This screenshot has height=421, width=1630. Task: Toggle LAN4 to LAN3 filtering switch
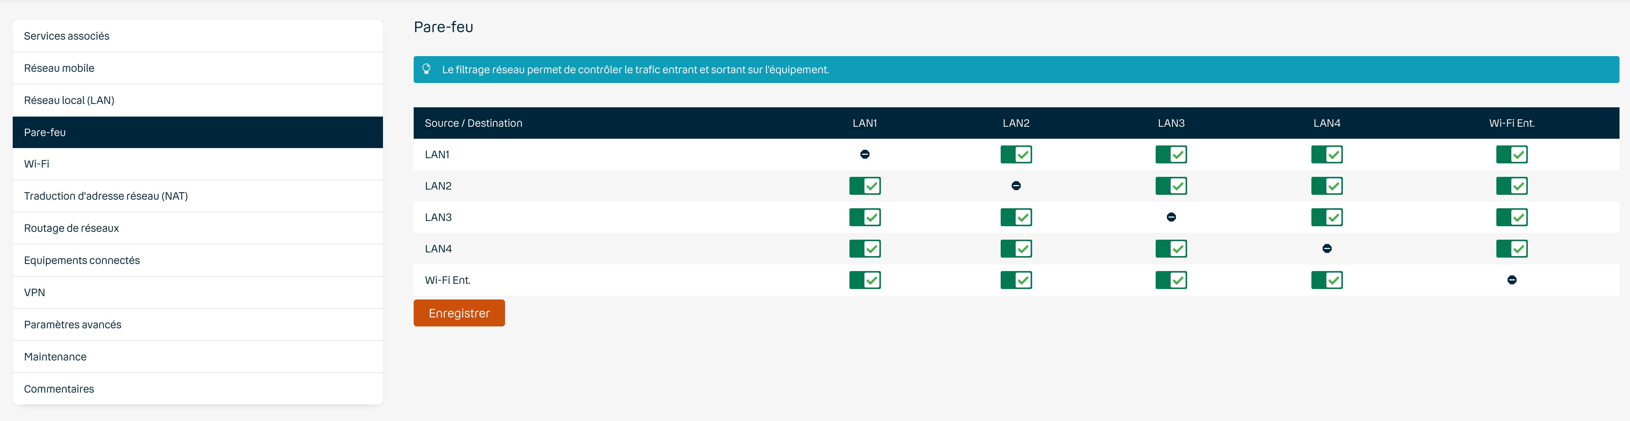pos(1171,248)
